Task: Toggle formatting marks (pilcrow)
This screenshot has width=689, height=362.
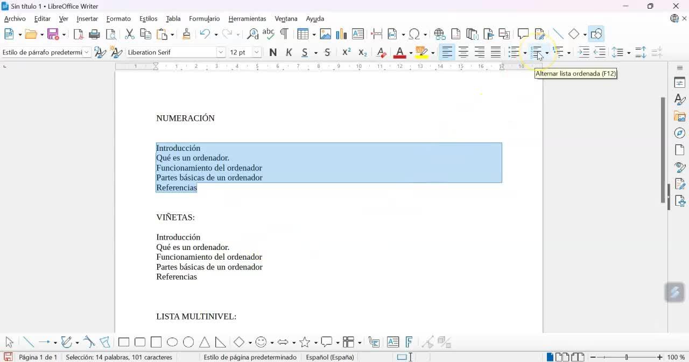Action: coord(284,34)
